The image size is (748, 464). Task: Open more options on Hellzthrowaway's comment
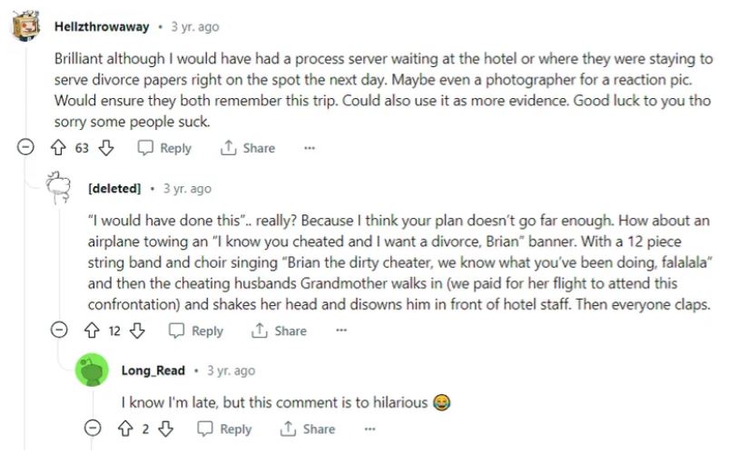[x=310, y=148]
